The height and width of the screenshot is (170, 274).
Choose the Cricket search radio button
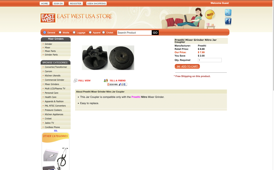tap(104, 33)
